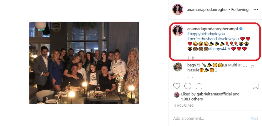This screenshot has height=126, width=262.
Task: Click gabrieltamasofficial's small avatar by likes
Action: 177,94
